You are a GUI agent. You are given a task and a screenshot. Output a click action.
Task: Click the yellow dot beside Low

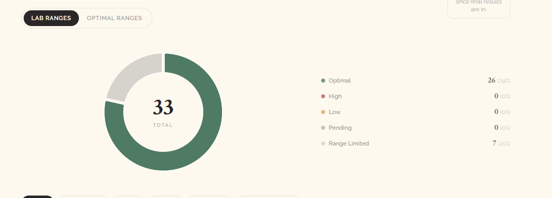point(323,112)
